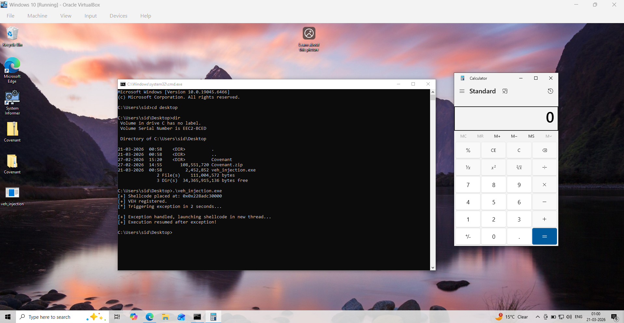The height and width of the screenshot is (323, 624).
Task: Switch to cmd.exe taskbar icon
Action: click(x=197, y=317)
